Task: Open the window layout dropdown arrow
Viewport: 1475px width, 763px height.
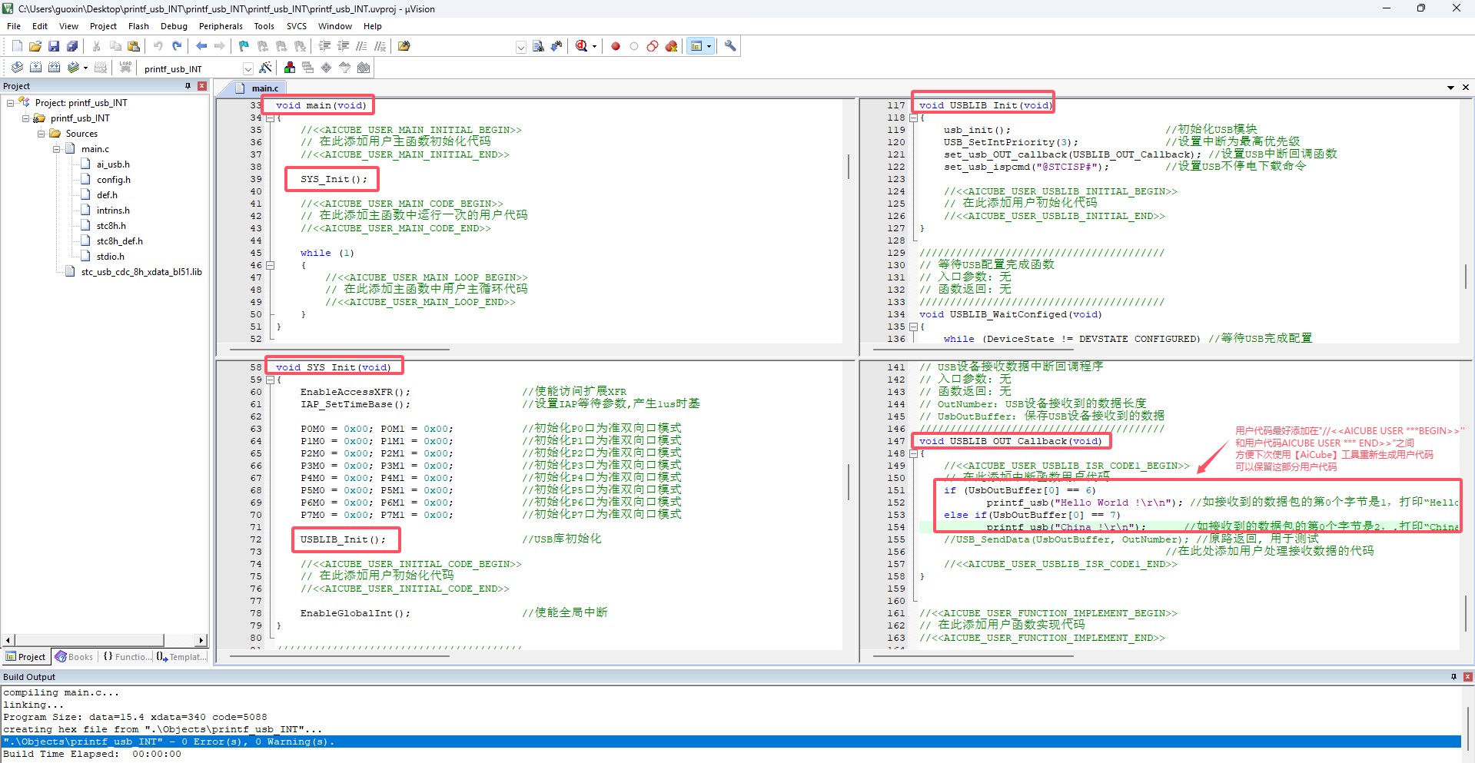Action: [709, 47]
